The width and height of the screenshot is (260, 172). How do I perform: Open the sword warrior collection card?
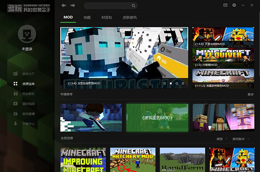click(x=91, y=118)
